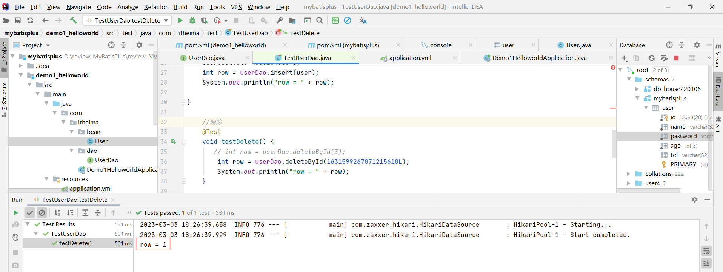This screenshot has width=723, height=272.
Task: Open the VCS menu
Action: (236, 7)
